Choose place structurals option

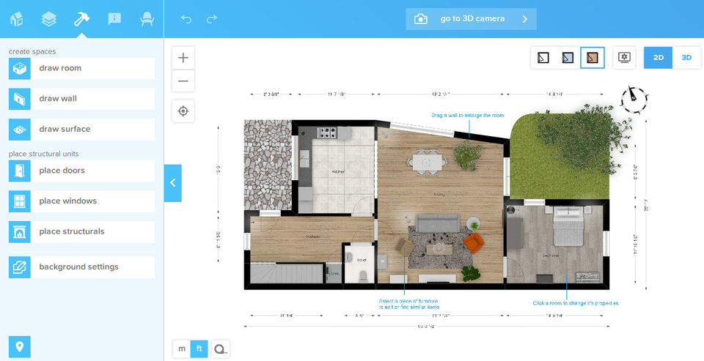click(81, 232)
